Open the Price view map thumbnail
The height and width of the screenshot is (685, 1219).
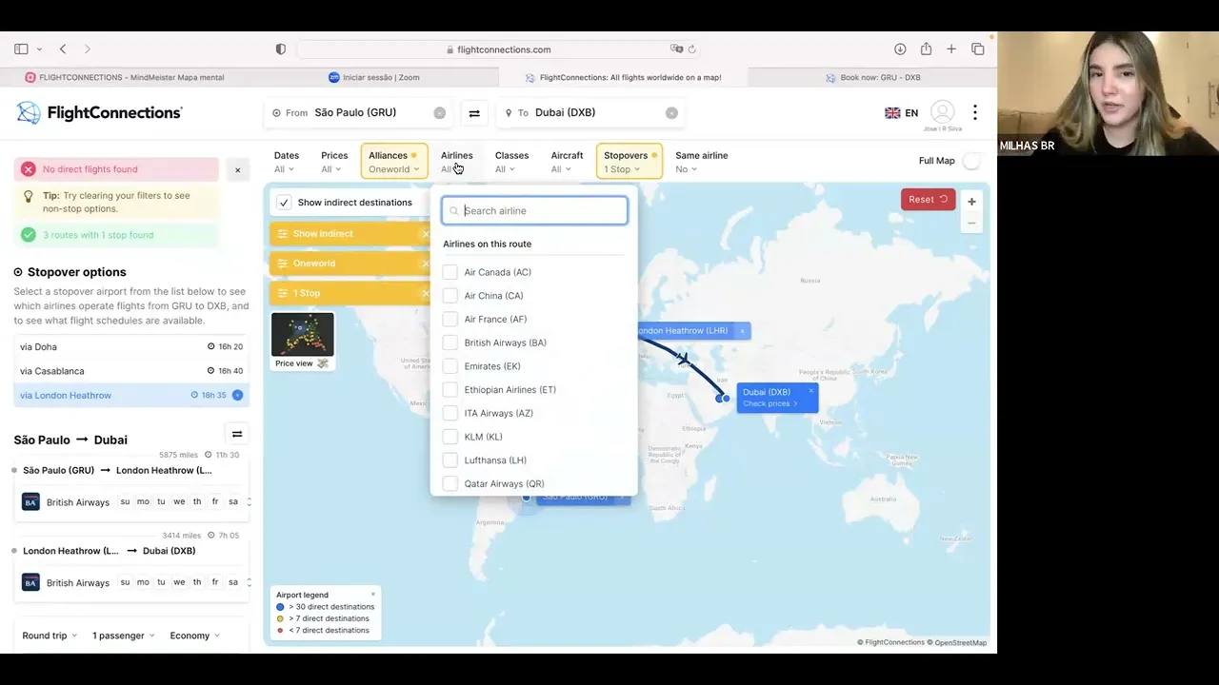(303, 341)
